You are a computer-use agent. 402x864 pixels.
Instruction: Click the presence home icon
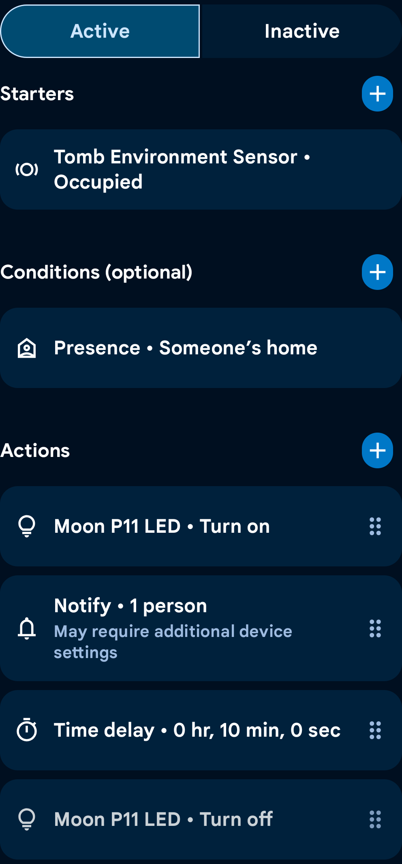coord(27,348)
